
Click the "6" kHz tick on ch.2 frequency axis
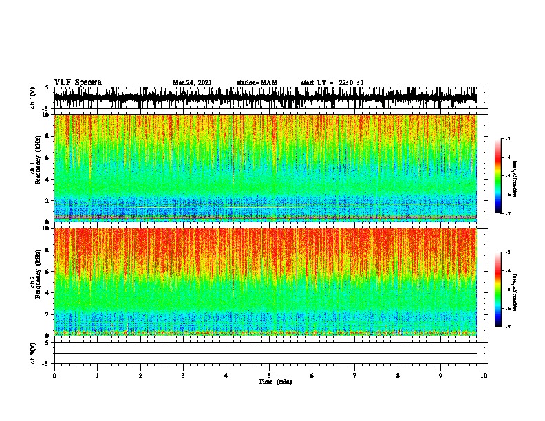48,271
